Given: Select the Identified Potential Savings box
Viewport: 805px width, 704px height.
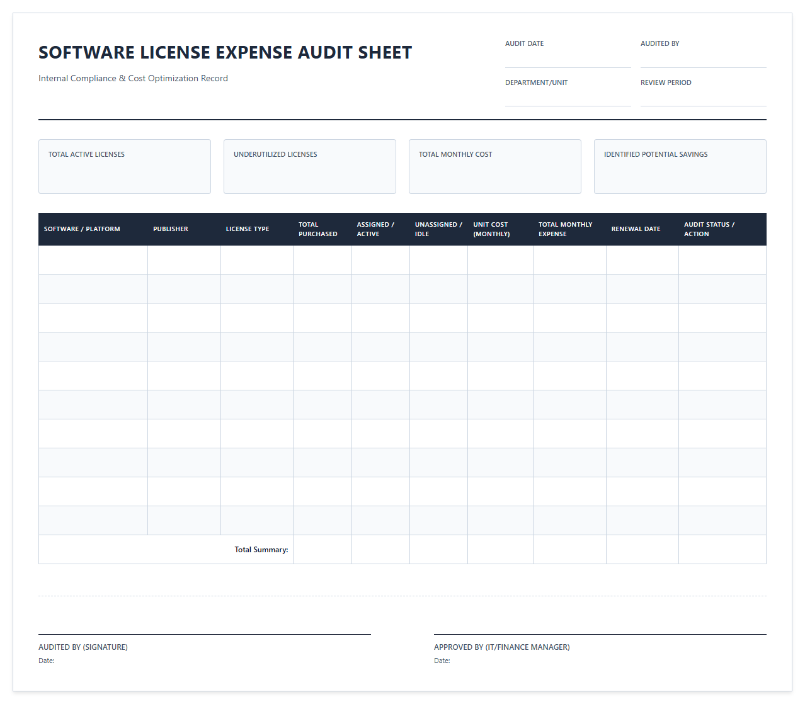Looking at the screenshot, I should (680, 166).
